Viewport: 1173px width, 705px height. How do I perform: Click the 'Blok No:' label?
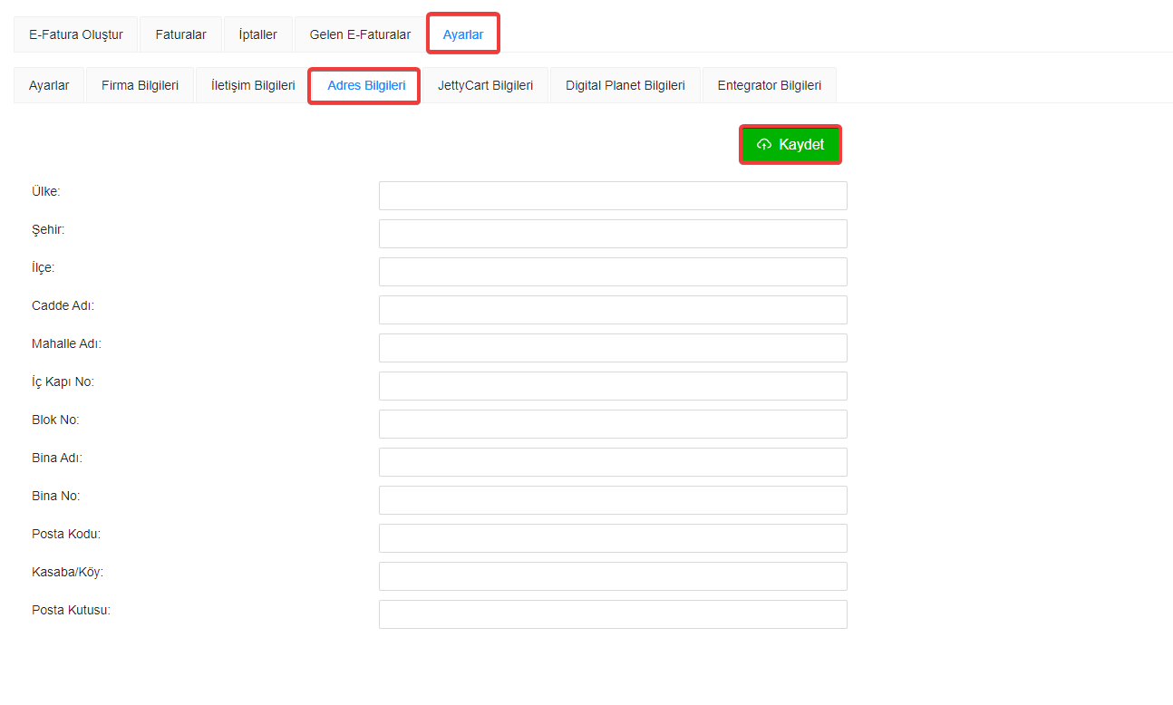tap(55, 420)
